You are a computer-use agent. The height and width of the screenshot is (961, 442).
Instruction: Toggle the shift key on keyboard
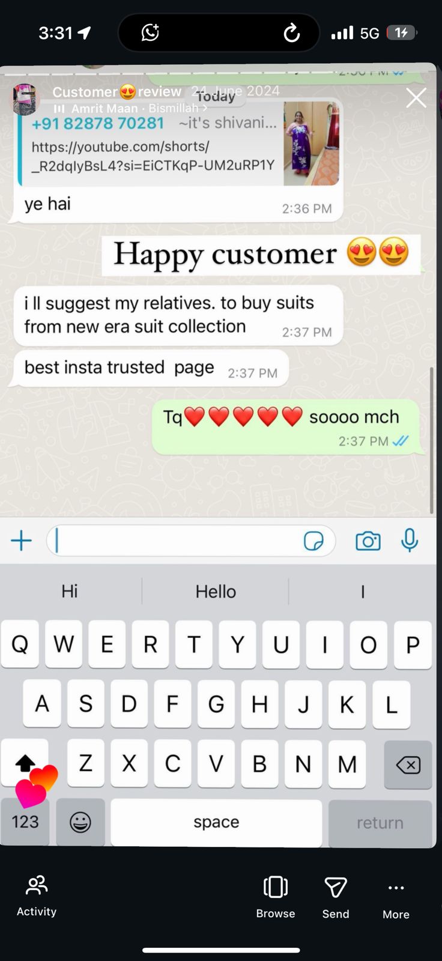coord(25,763)
